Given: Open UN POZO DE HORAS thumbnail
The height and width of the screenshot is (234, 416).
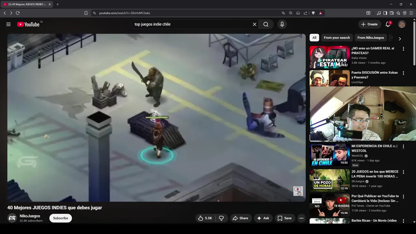Looking at the screenshot, I should (330, 180).
